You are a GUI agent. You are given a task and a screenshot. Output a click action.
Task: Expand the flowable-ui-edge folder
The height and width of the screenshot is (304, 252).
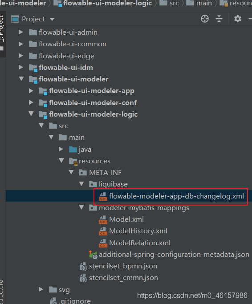click(x=21, y=56)
